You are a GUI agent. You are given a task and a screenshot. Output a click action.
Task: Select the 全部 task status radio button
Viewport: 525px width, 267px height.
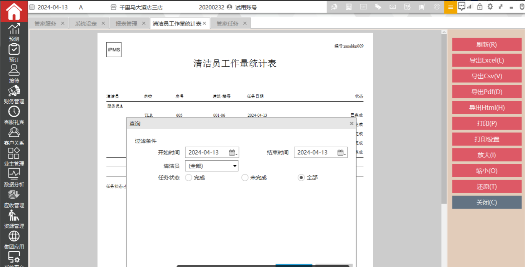click(x=301, y=178)
